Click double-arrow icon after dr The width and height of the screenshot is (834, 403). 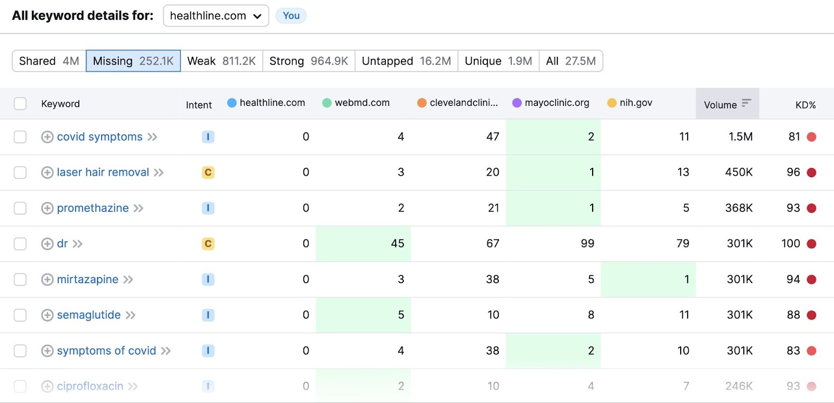[x=78, y=244]
